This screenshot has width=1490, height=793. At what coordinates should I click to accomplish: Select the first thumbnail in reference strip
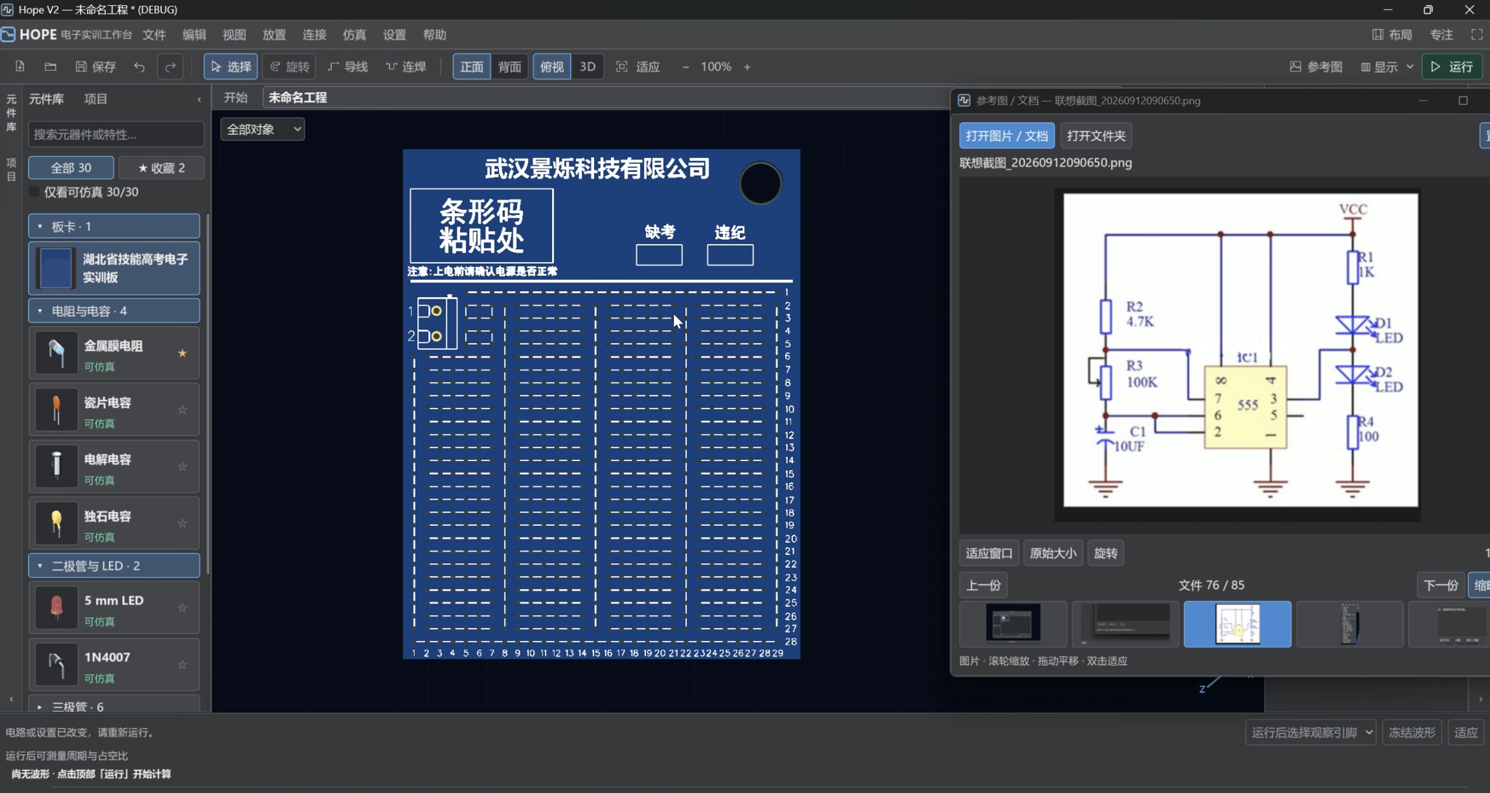pos(1013,623)
